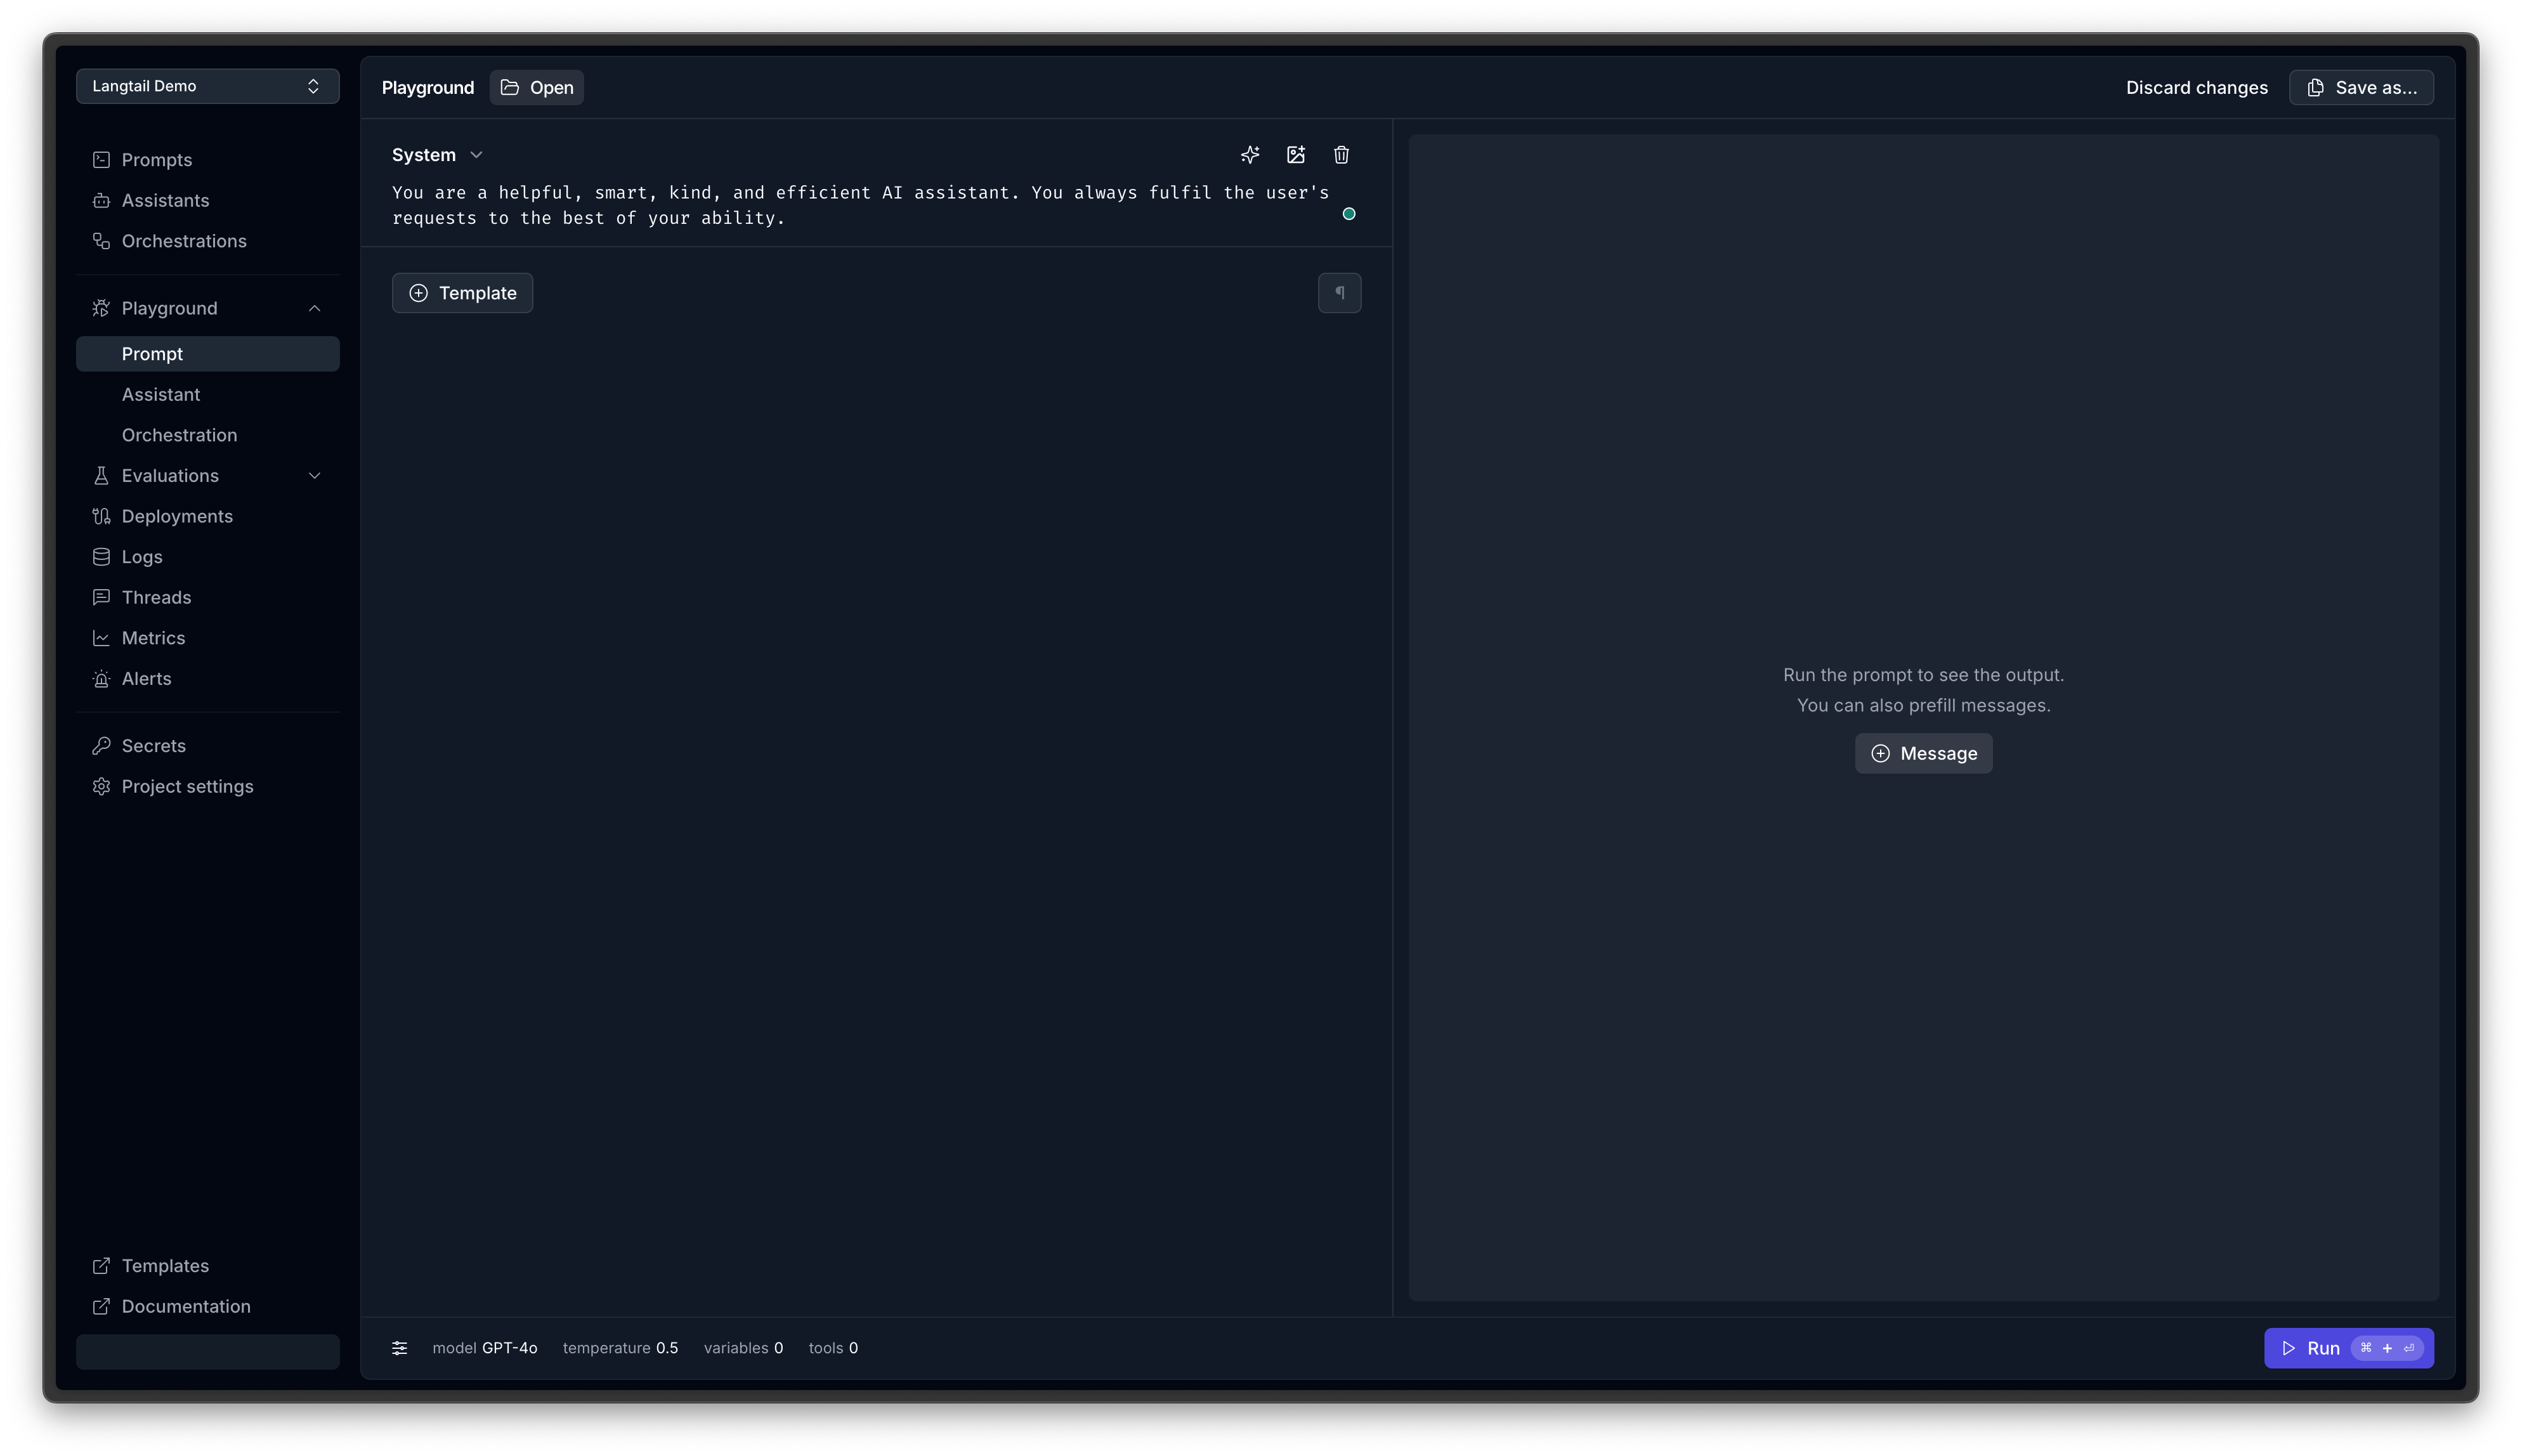2522x1456 pixels.
Task: Delete the System message with trash icon
Action: pyautogui.click(x=1341, y=155)
